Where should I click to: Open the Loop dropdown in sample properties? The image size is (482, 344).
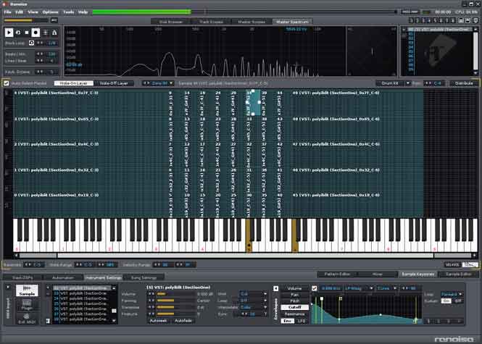pos(253,301)
